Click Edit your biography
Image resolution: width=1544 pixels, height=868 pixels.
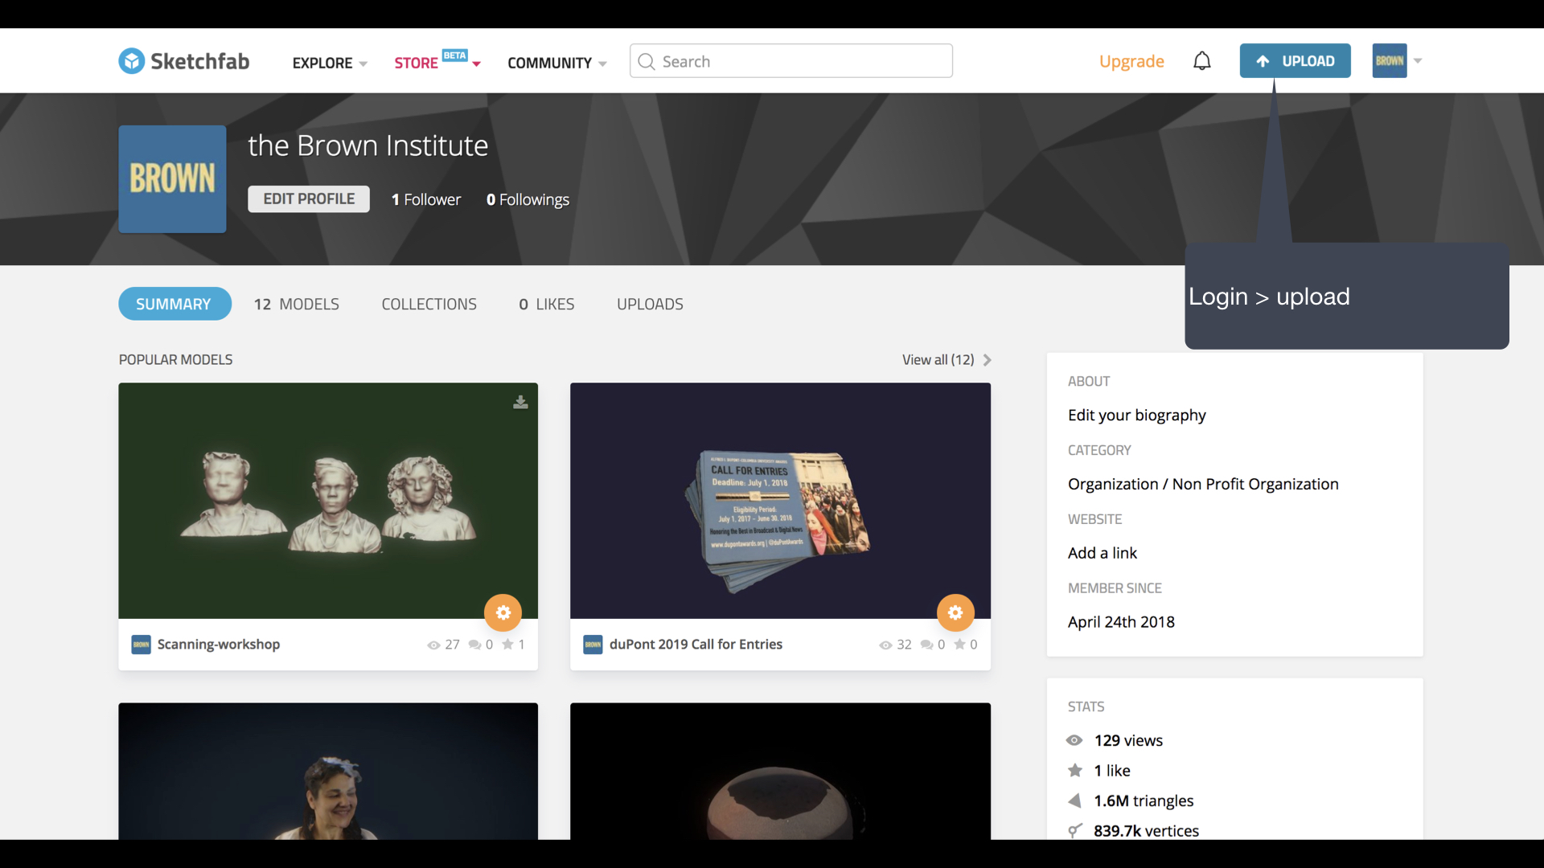[1136, 415]
